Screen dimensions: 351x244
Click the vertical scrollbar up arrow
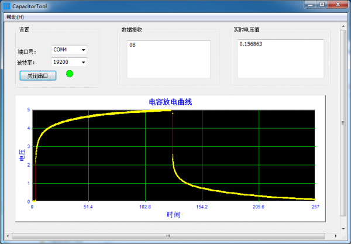coord(343,26)
